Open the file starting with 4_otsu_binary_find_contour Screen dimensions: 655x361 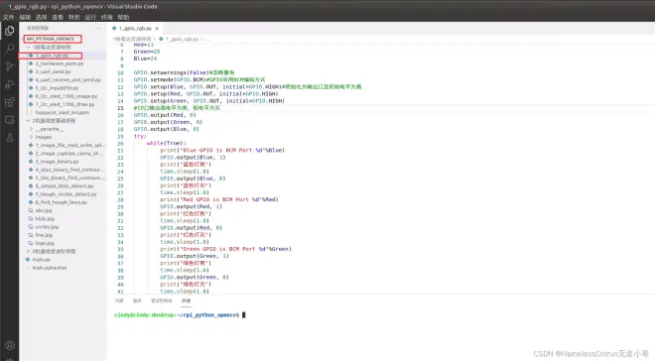(x=70, y=170)
